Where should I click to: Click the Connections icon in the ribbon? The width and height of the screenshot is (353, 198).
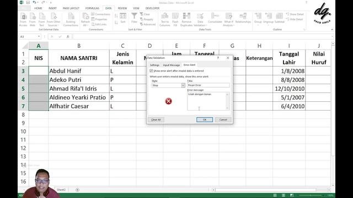pos(100,14)
